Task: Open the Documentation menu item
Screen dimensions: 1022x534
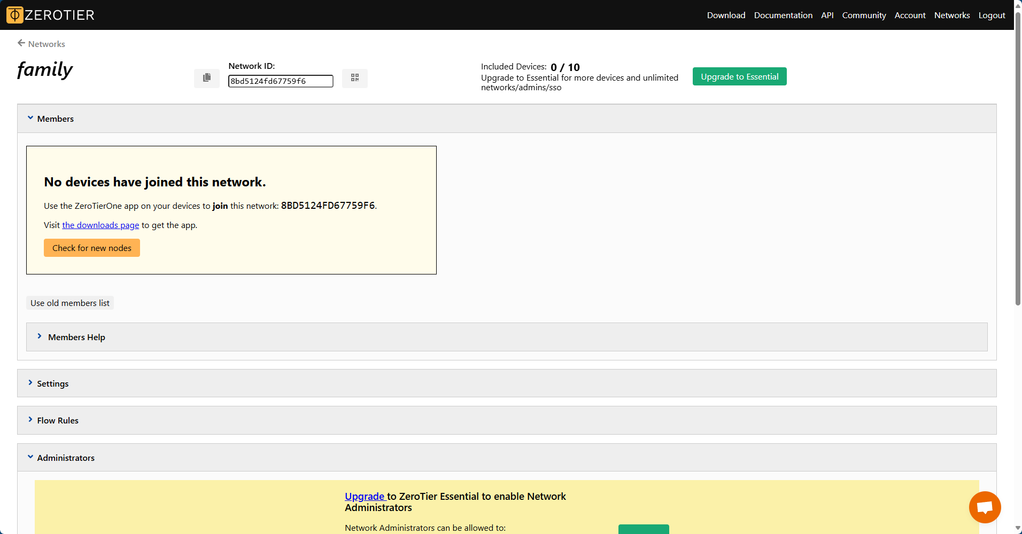Action: [783, 15]
